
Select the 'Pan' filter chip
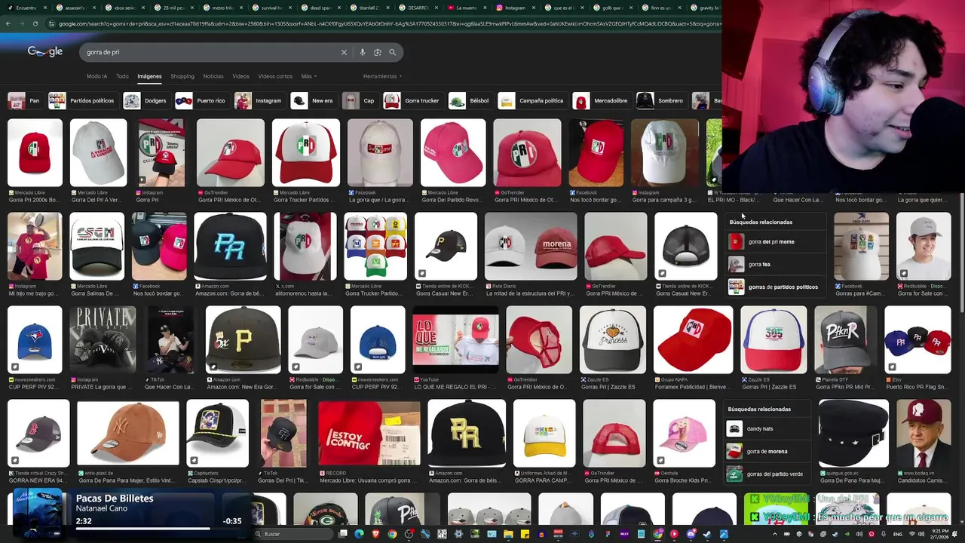24,100
